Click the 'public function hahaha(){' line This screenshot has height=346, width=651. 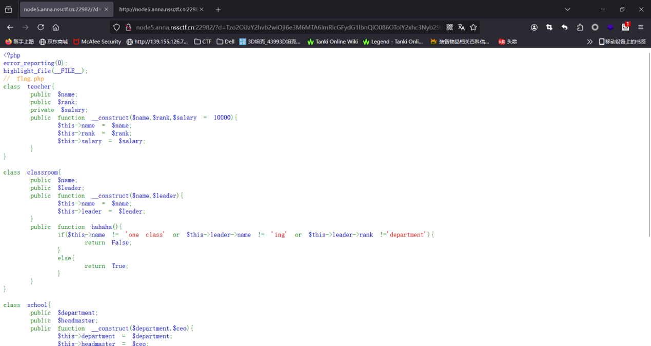pos(76,227)
